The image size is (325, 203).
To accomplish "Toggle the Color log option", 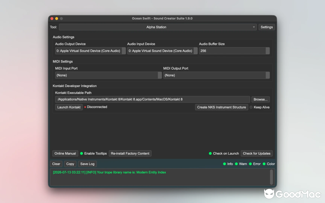I will pos(269,164).
